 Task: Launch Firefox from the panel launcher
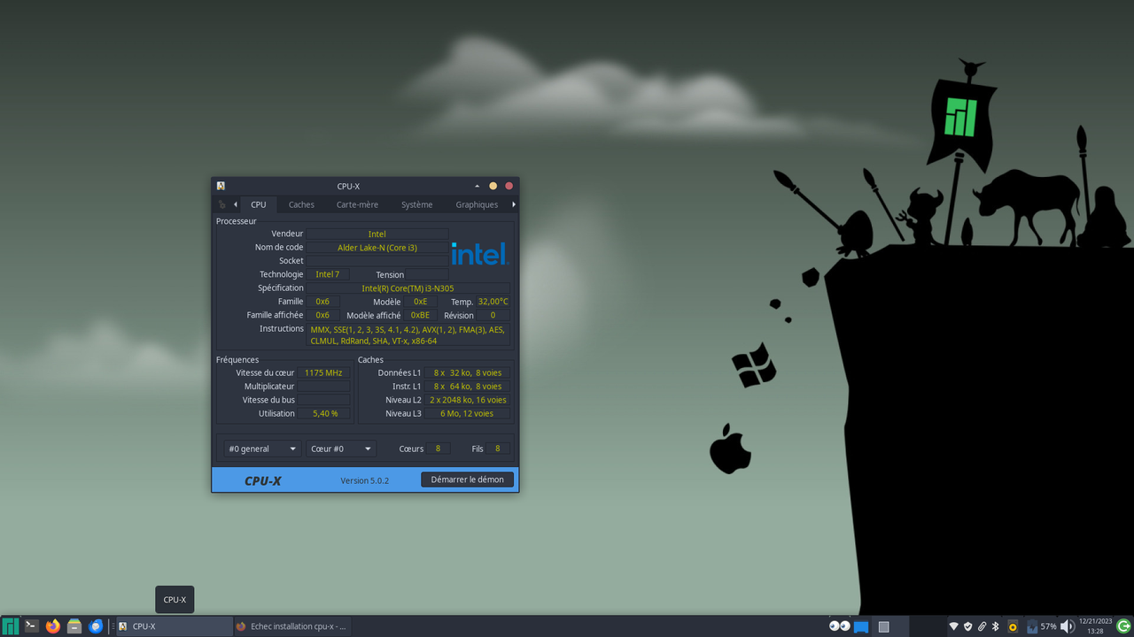tap(53, 626)
